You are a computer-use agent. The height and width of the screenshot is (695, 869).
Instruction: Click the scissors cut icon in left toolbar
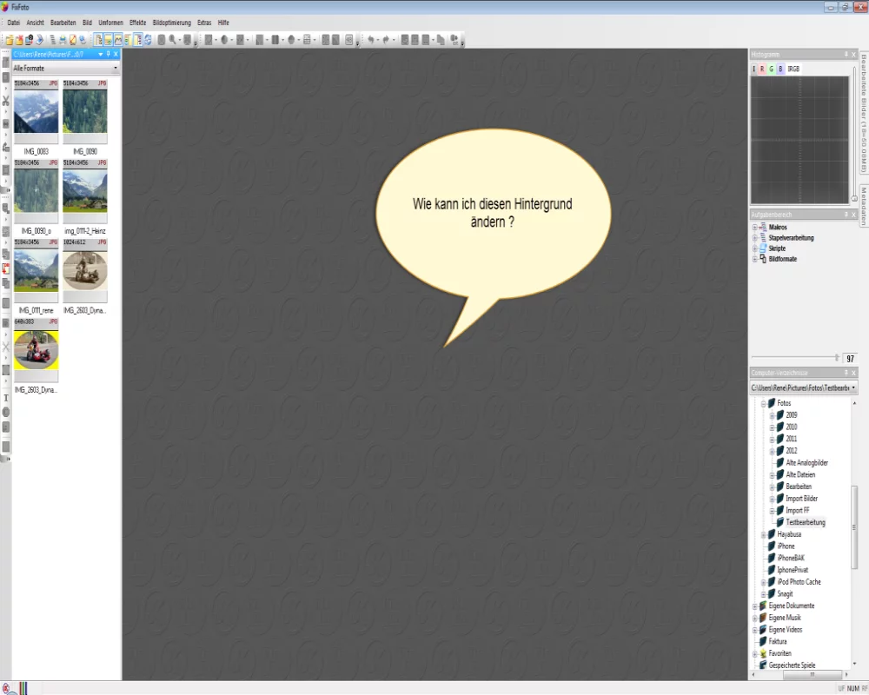tap(5, 102)
